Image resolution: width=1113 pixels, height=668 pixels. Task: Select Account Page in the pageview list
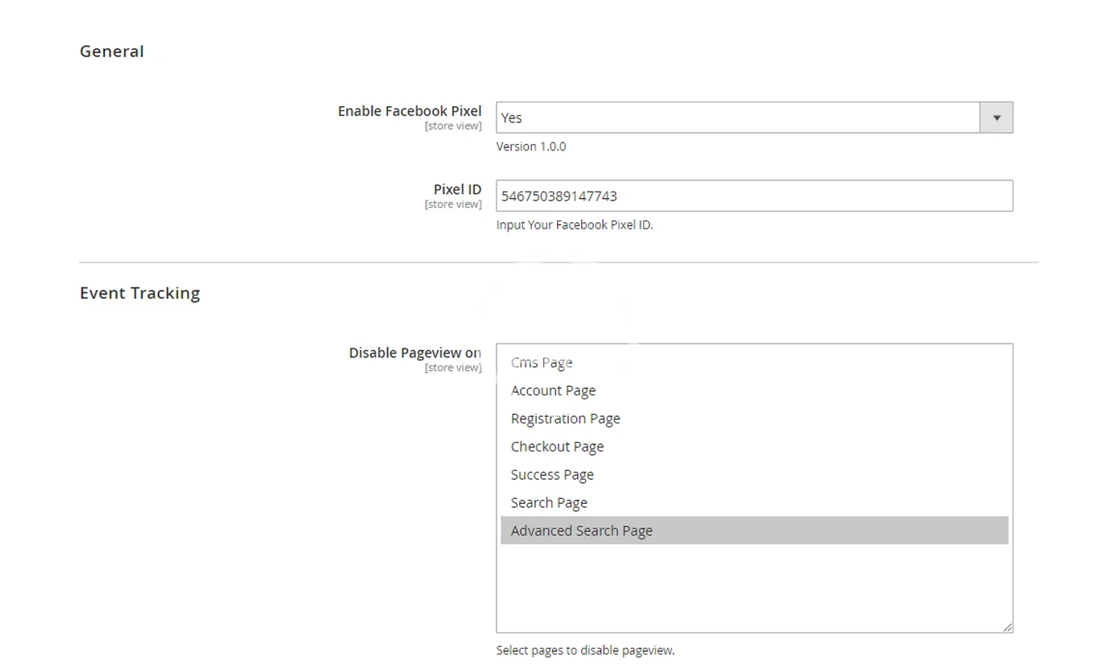click(553, 391)
